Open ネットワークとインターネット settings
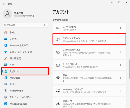The image size is (130, 108). [x=25, y=52]
